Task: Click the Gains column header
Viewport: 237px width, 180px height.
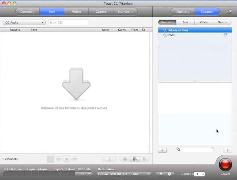Action: [x=122, y=30]
